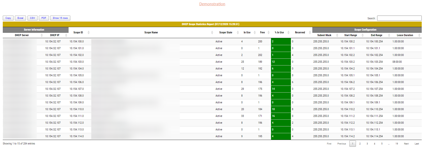Screen dimensions: 424x149
Task: Click the green 16 percent cell
Action: click(281, 116)
